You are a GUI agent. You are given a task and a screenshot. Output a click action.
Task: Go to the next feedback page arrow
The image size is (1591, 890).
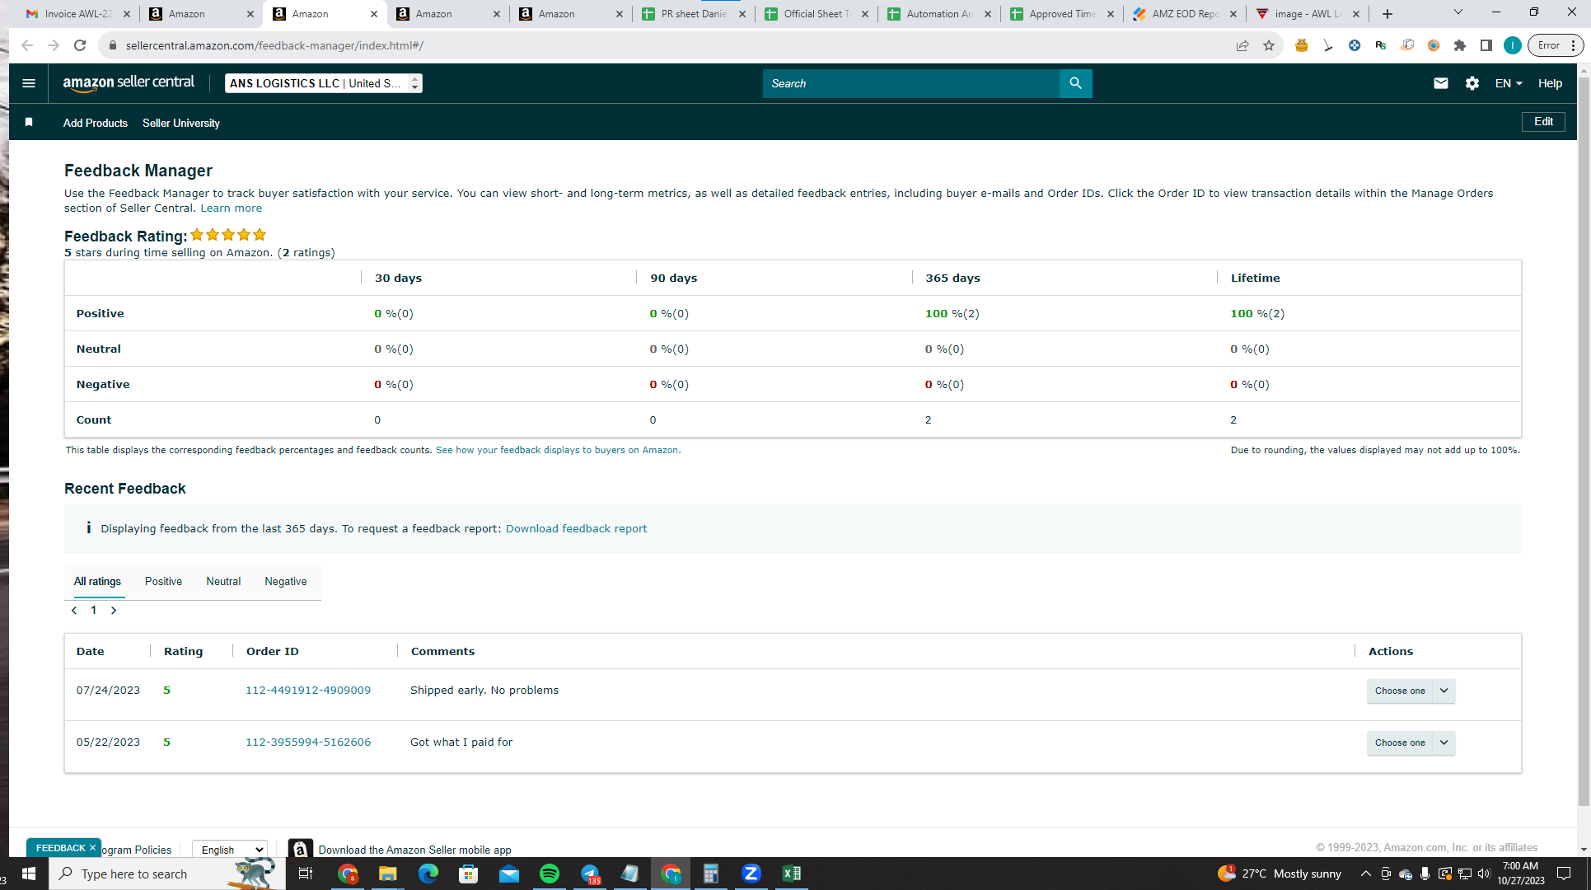[x=114, y=611]
